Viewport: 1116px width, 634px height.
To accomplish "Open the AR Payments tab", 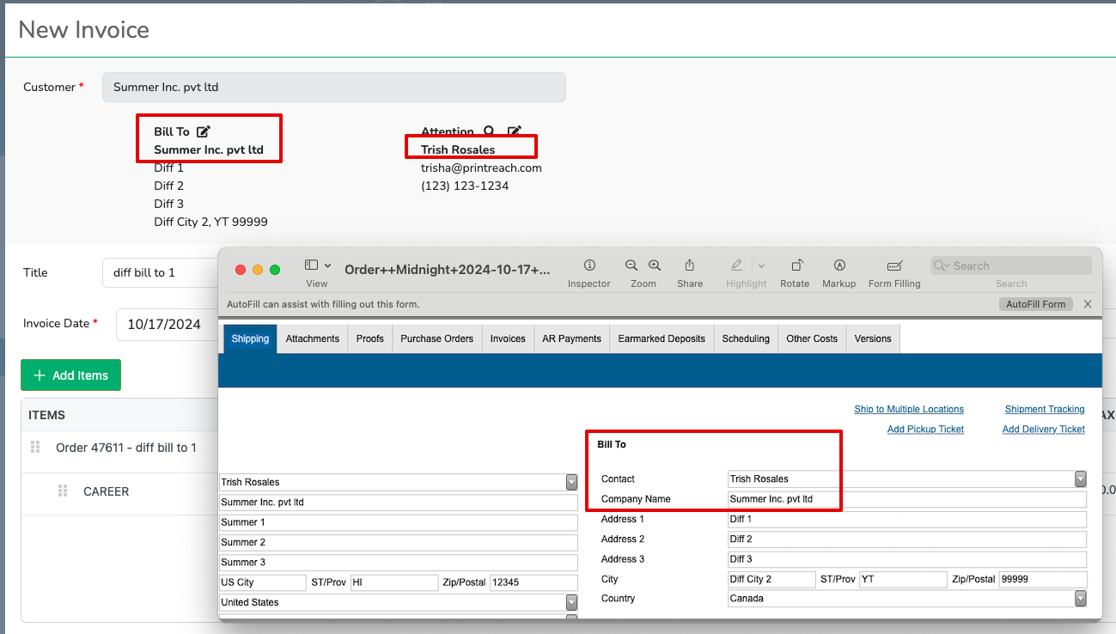I will (571, 338).
